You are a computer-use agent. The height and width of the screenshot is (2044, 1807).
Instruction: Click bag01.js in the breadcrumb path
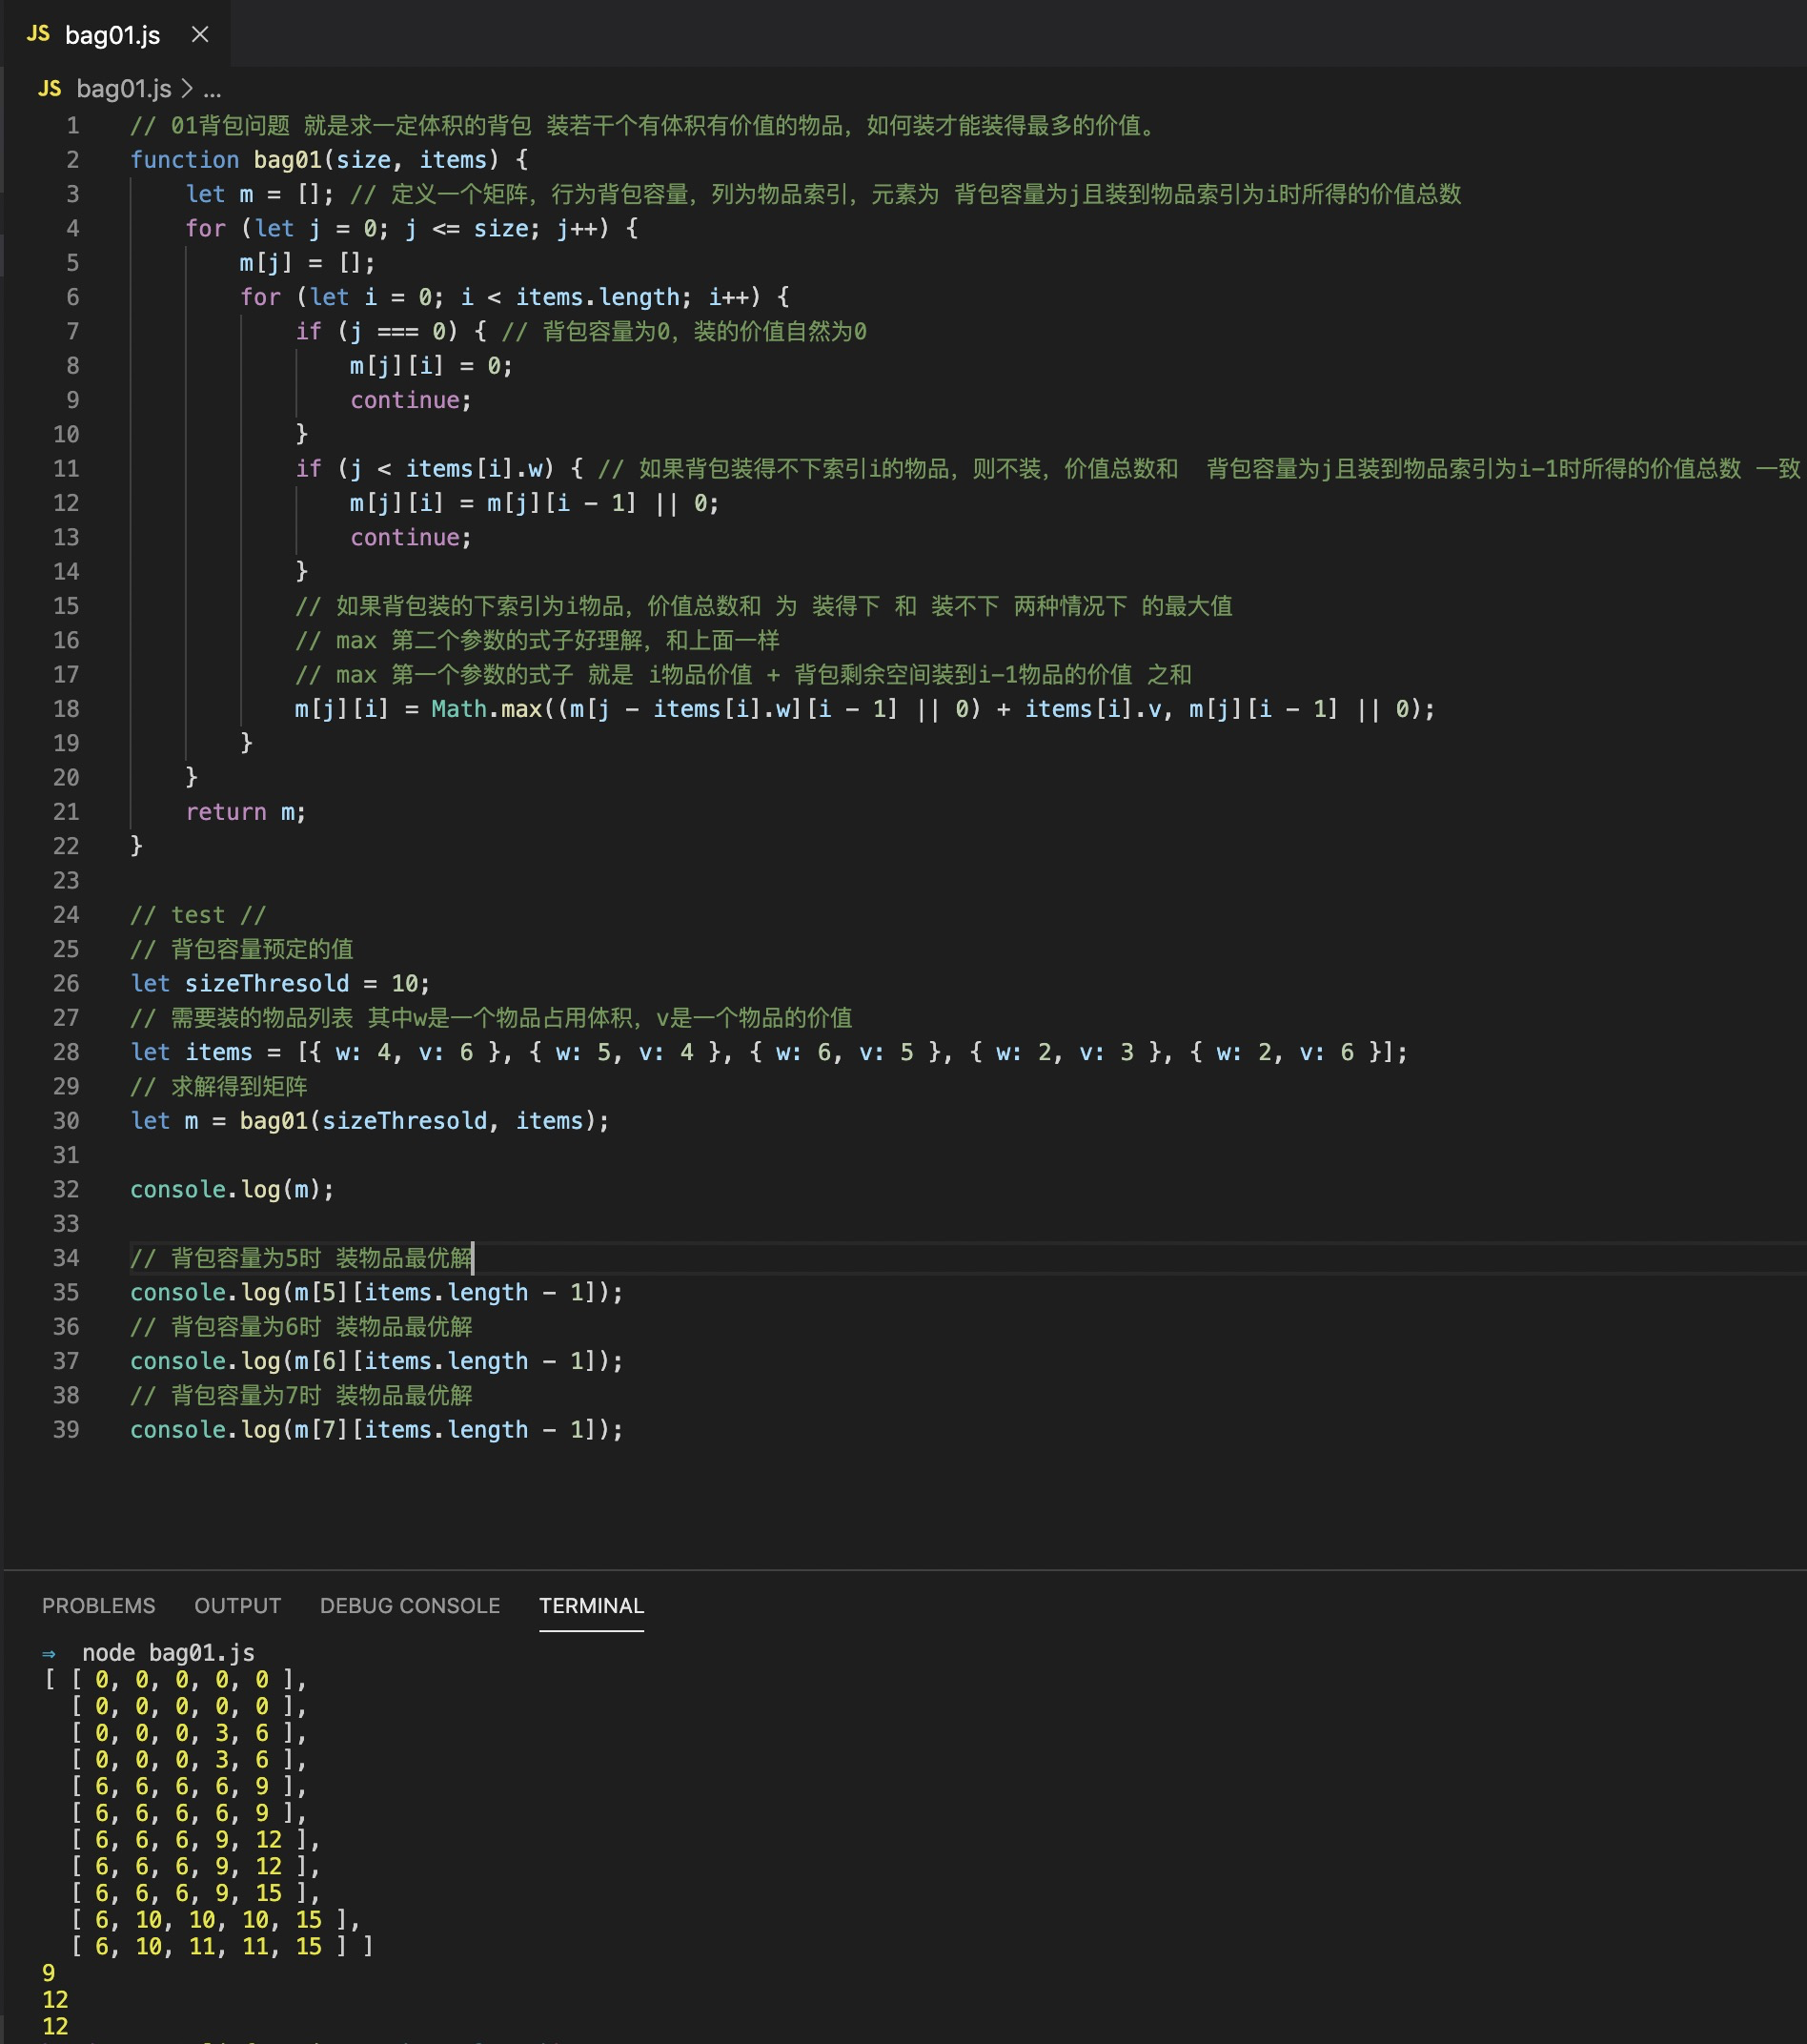(124, 89)
